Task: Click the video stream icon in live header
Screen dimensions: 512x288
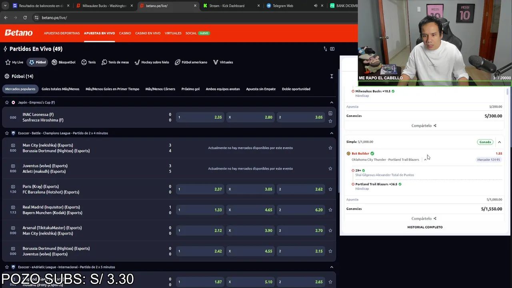Action: coord(332,49)
